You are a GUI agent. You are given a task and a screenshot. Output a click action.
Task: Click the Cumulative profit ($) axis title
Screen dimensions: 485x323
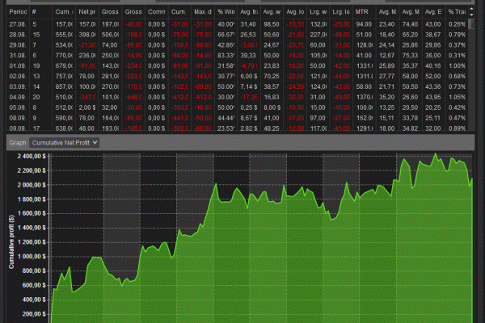tap(11, 242)
